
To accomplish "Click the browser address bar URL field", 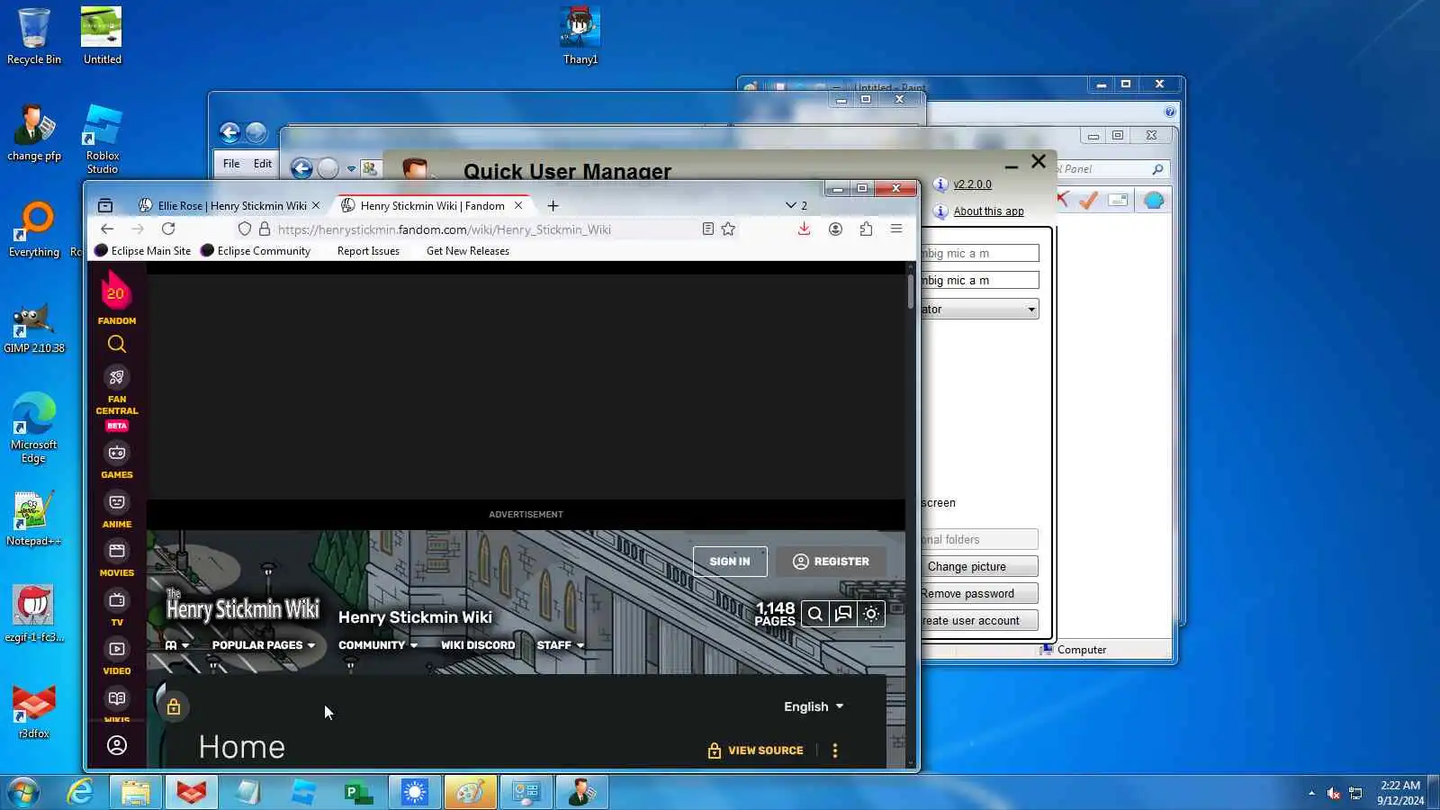I will [x=486, y=229].
